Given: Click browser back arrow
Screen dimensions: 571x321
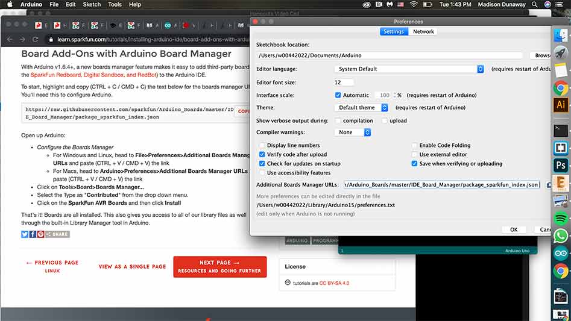Looking at the screenshot, I should pyautogui.click(x=10, y=39).
